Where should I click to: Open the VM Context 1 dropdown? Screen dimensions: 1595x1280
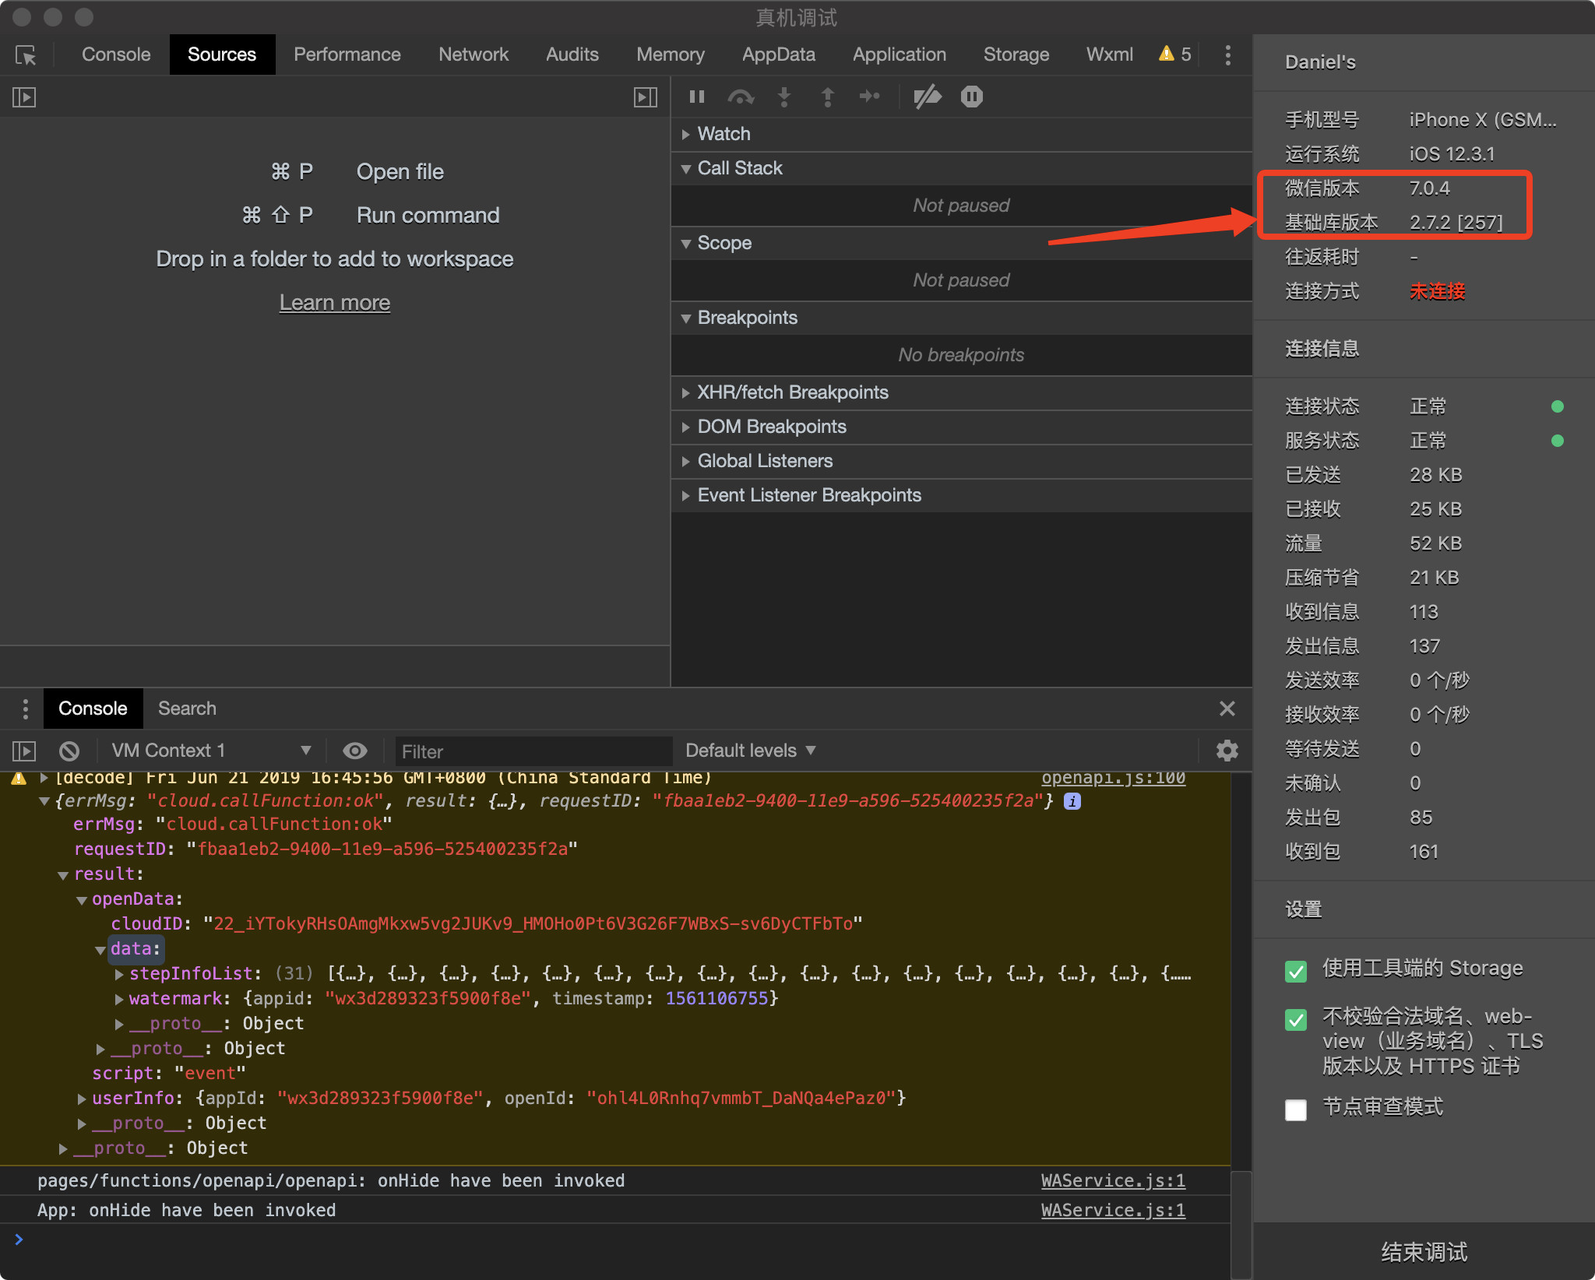[x=210, y=751]
